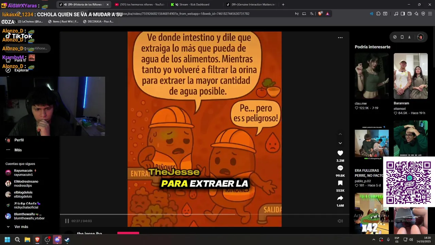Toggle the autoplay-blocked icon in address bar

coord(297,14)
